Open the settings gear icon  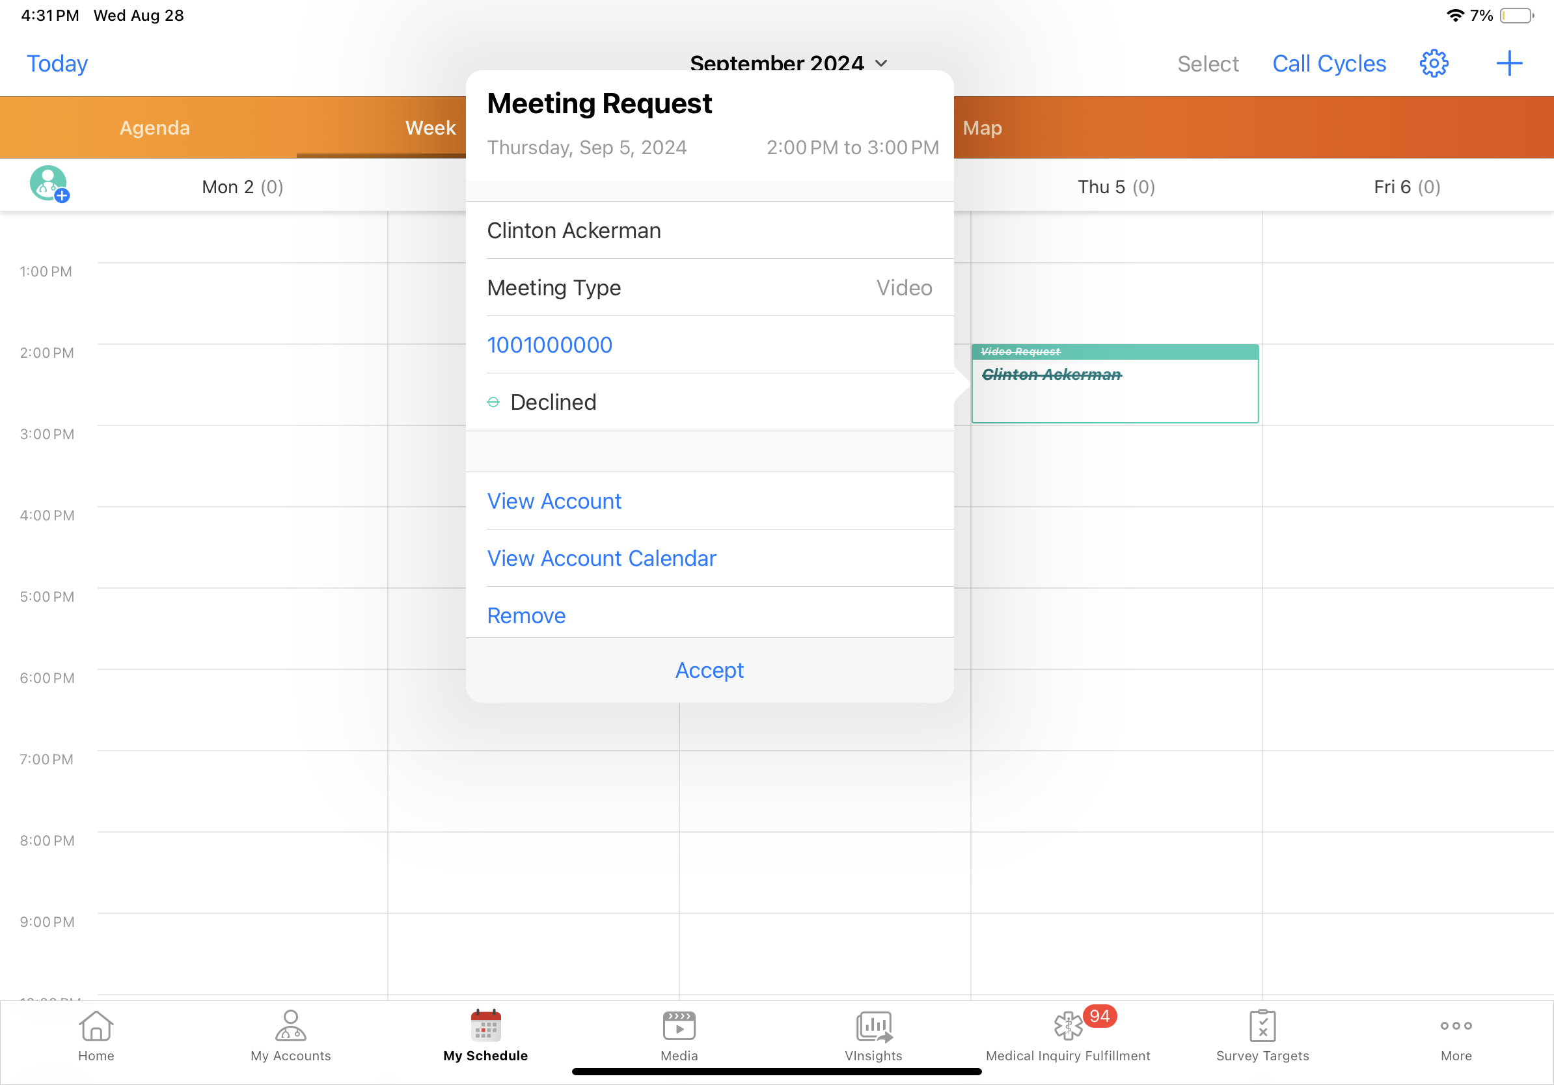point(1433,64)
